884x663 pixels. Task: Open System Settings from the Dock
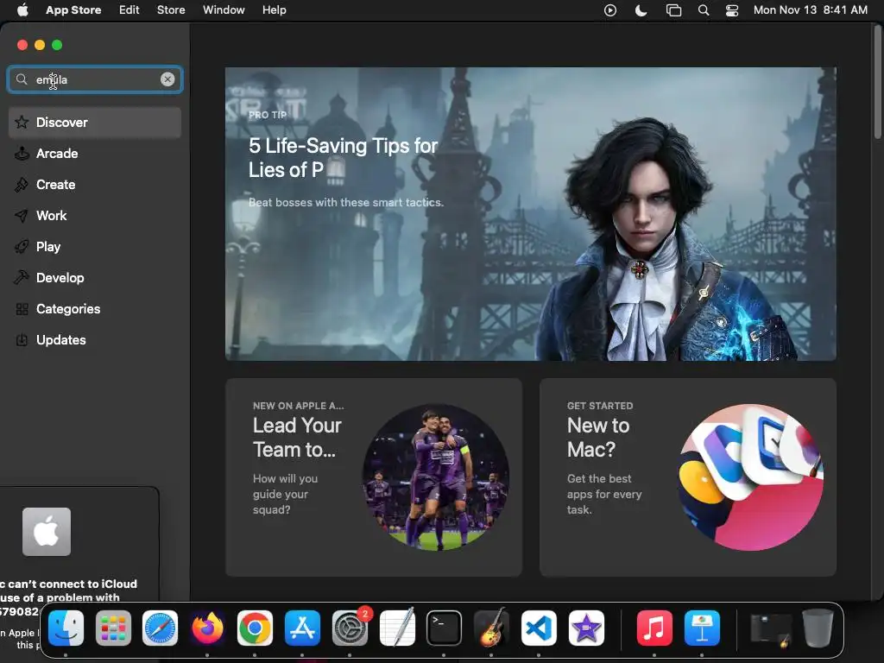coord(350,628)
